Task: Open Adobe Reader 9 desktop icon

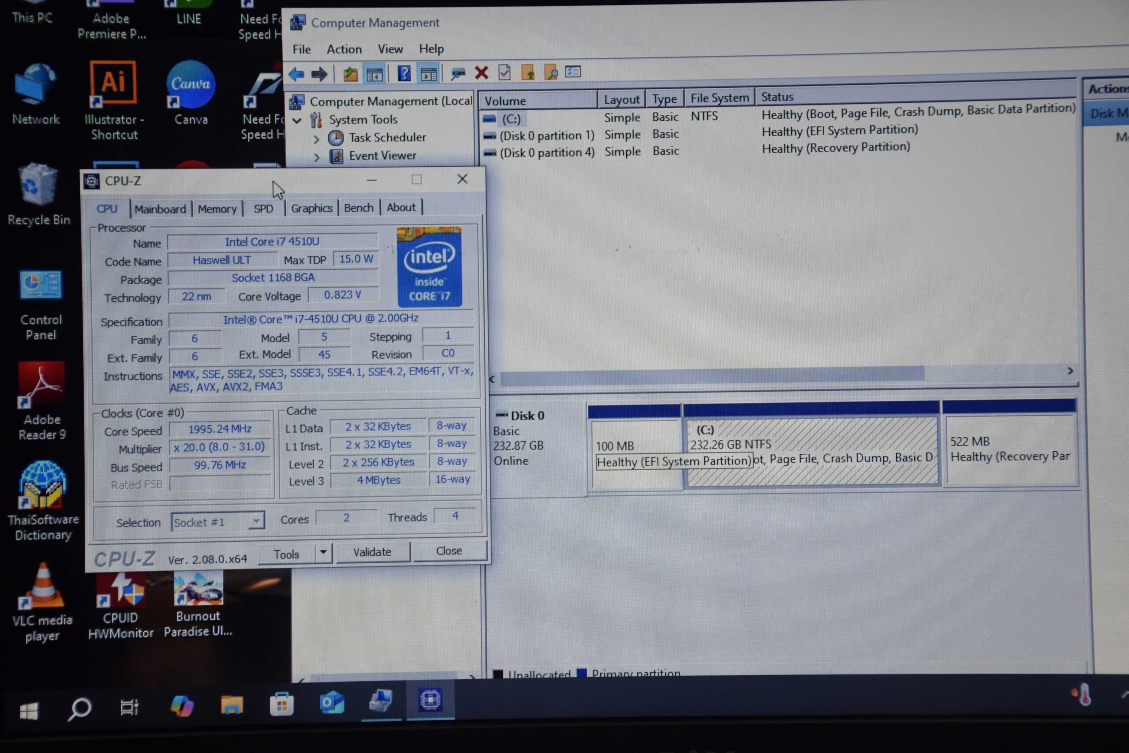Action: 41,401
